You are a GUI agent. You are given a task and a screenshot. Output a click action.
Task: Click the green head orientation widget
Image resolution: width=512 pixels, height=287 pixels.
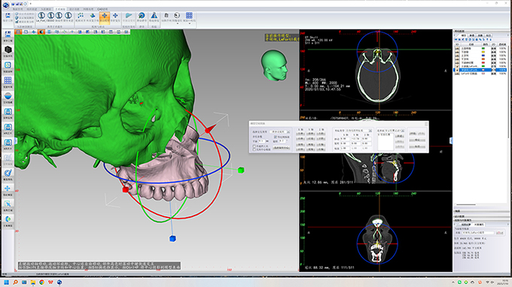(x=274, y=65)
